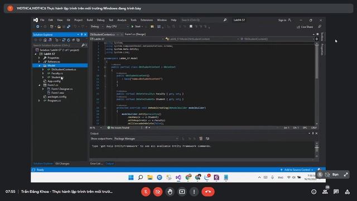The image size is (357, 201).
Task: Toggle the camera button in meeting bar
Action: click(158, 192)
